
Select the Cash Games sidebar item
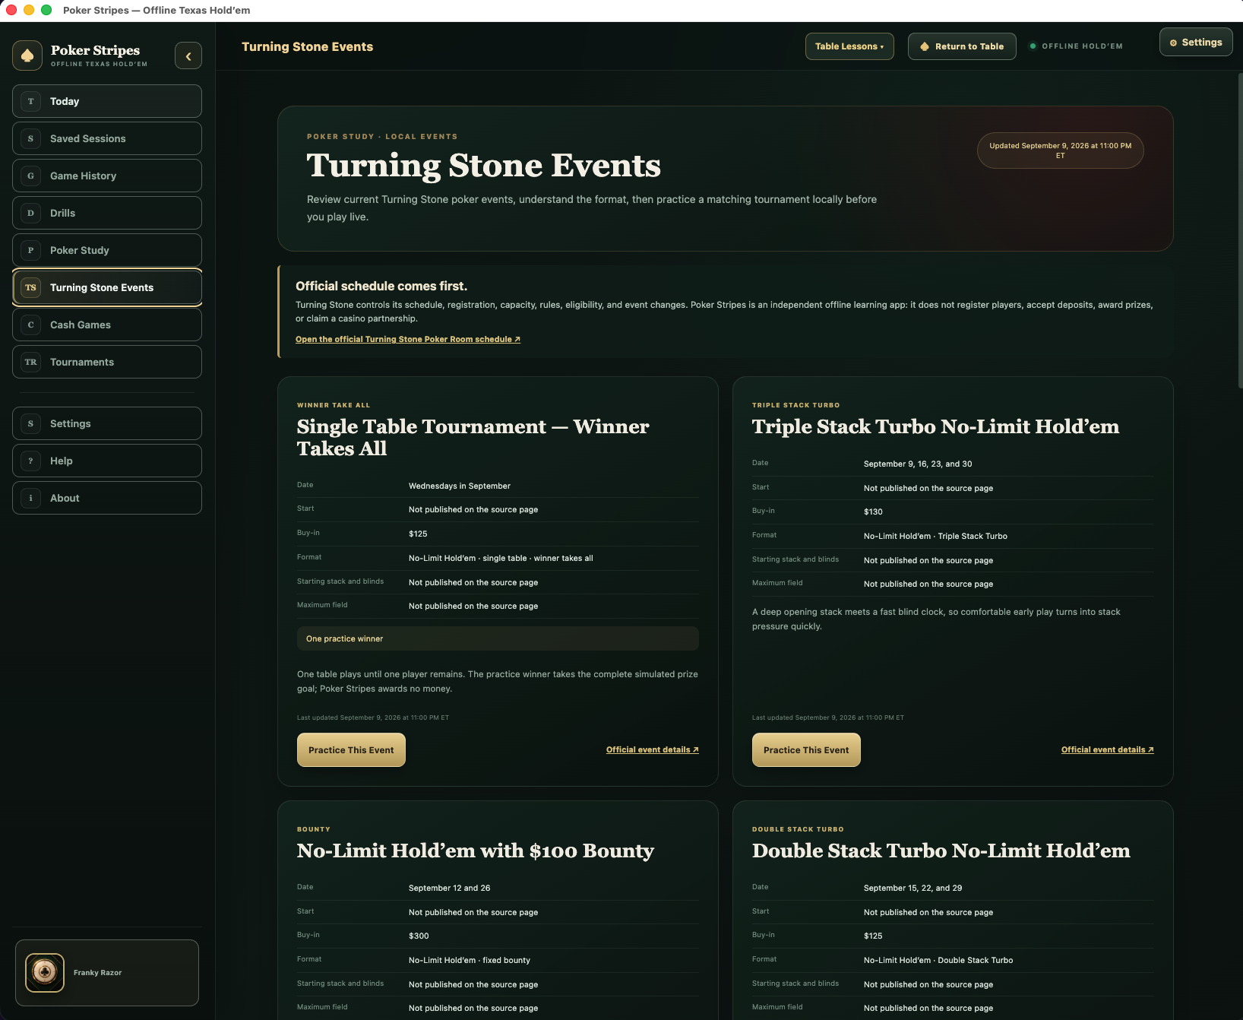click(107, 325)
